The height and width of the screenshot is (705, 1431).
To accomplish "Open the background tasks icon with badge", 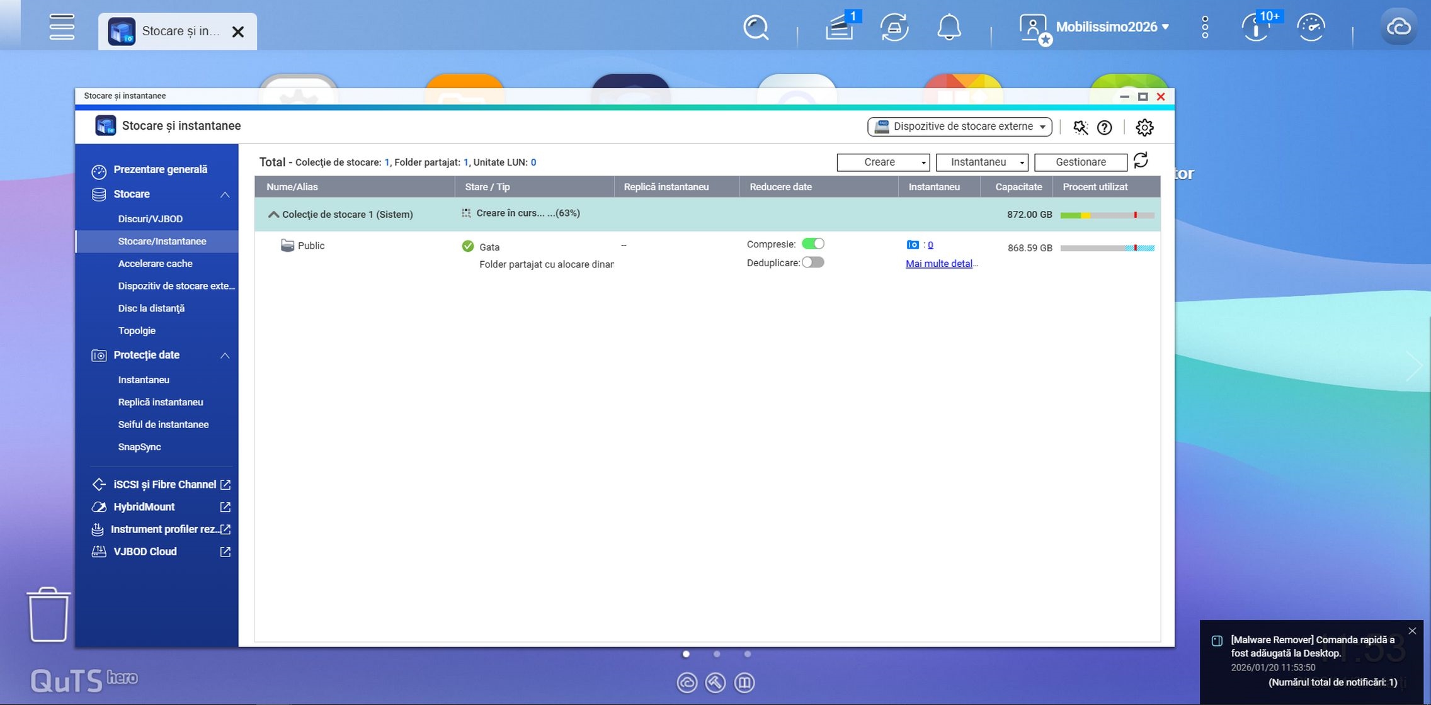I will pos(840,28).
